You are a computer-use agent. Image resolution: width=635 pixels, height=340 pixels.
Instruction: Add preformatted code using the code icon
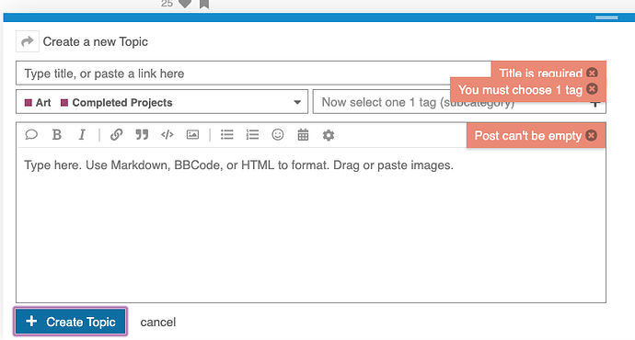pyautogui.click(x=167, y=135)
